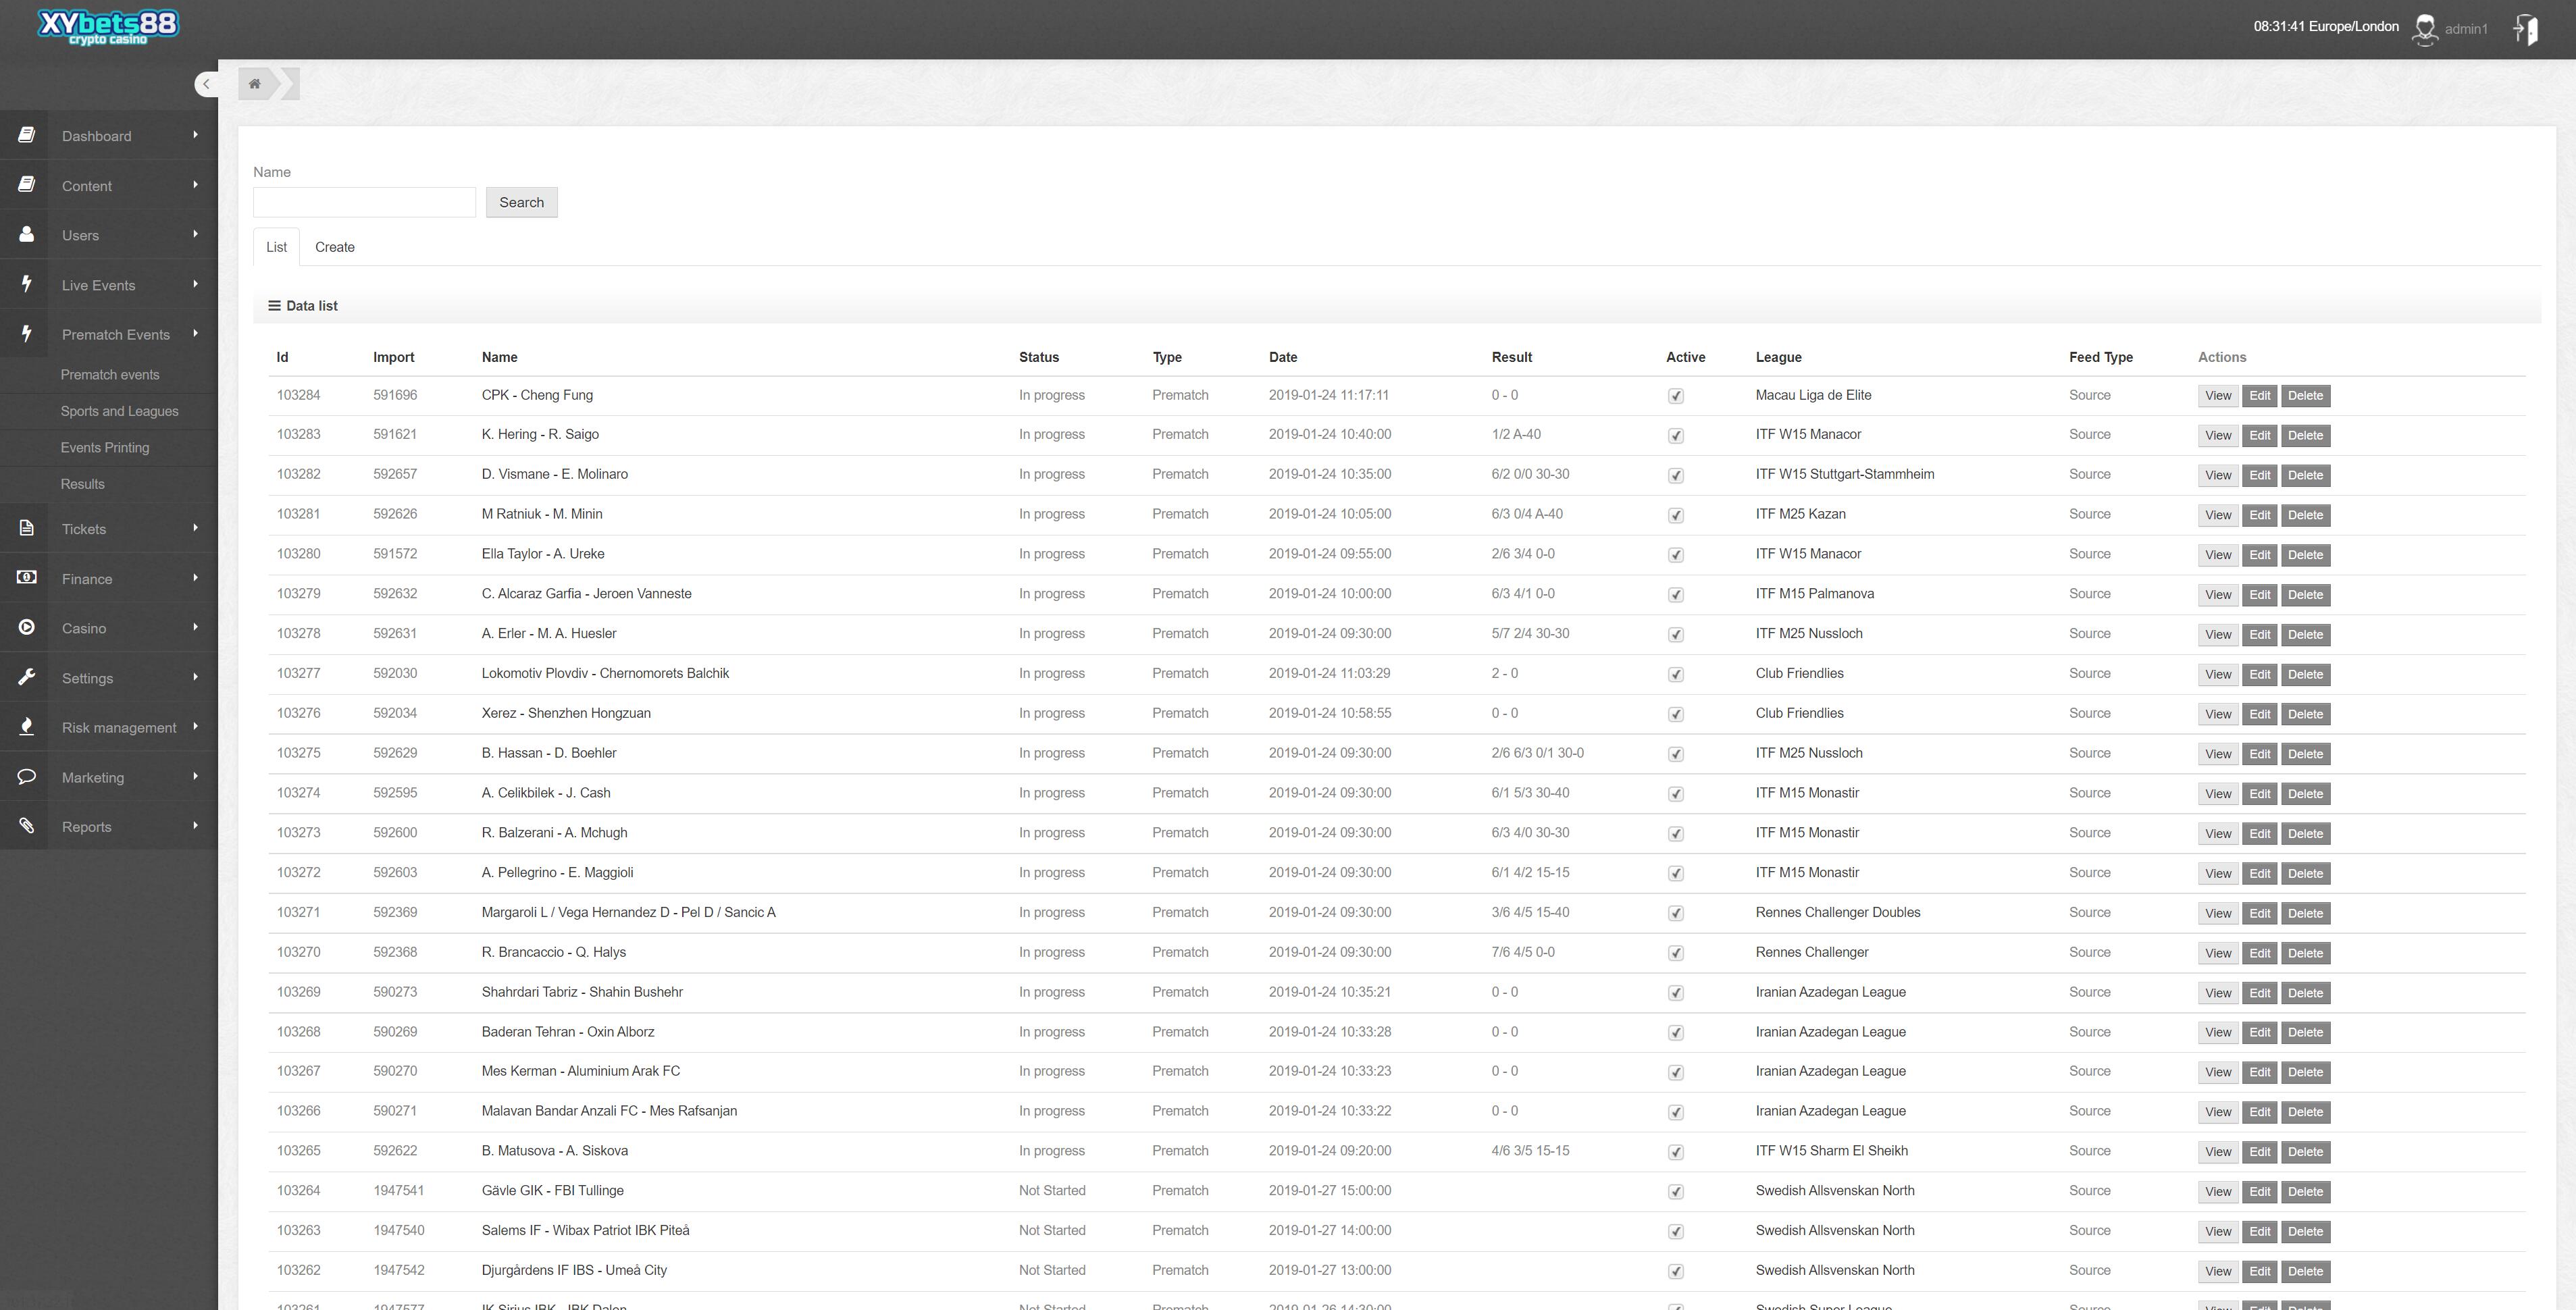Image resolution: width=2576 pixels, height=1310 pixels.
Task: Click the Live Events lightning icon
Action: (x=25, y=284)
